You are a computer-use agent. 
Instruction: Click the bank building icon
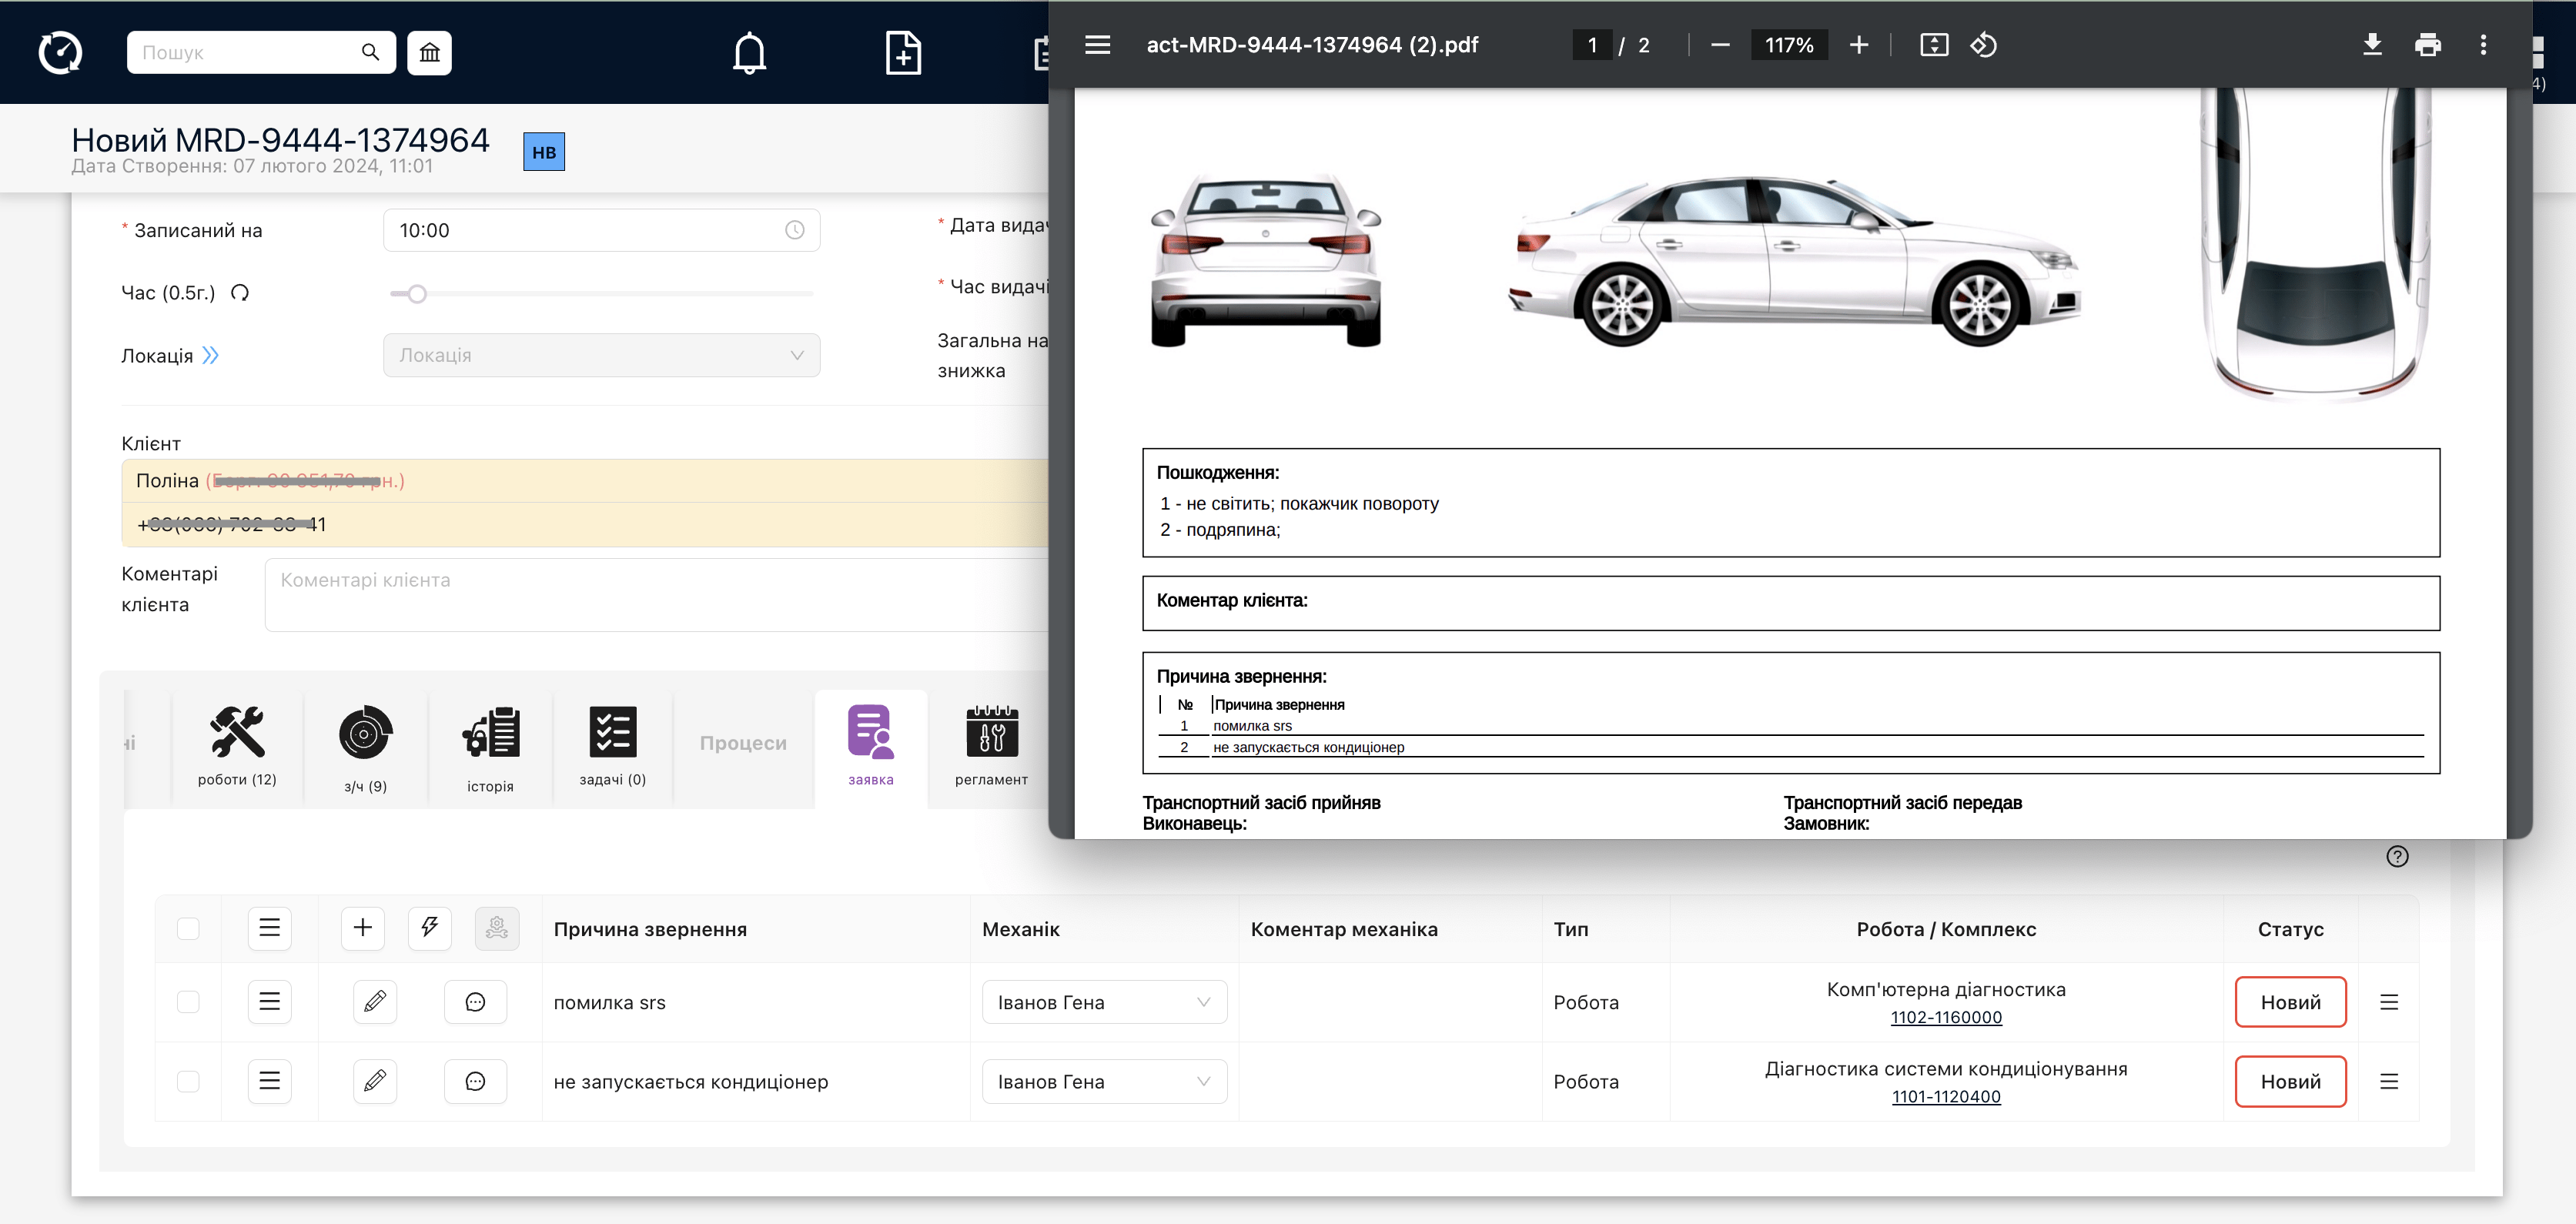[429, 52]
